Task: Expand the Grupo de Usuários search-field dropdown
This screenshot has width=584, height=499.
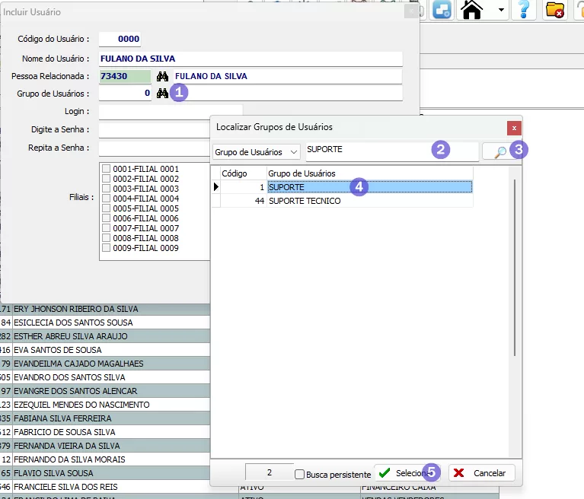Action: [294, 152]
